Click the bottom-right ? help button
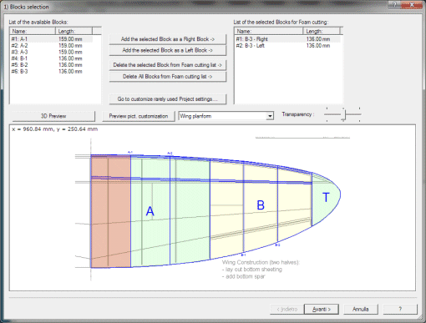 coord(400,309)
